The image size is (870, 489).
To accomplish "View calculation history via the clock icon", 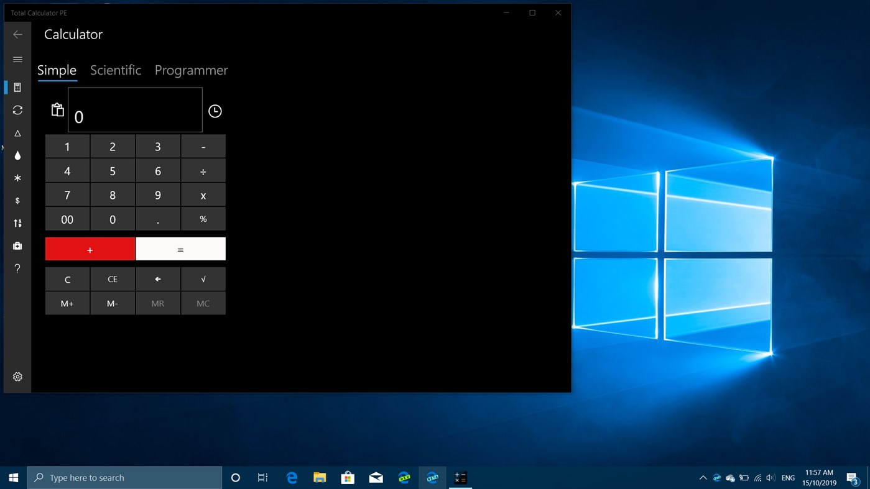I will [x=215, y=111].
